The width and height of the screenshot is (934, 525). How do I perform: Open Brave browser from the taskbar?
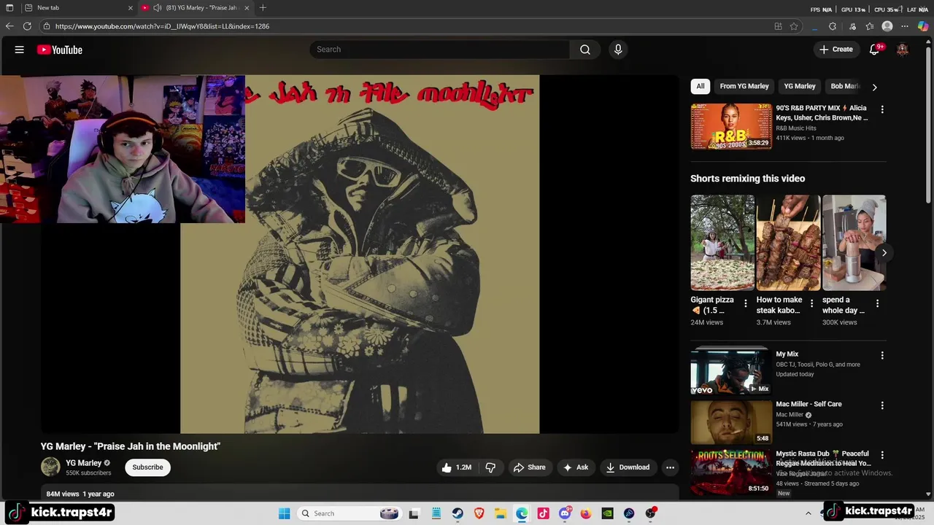[x=479, y=513]
